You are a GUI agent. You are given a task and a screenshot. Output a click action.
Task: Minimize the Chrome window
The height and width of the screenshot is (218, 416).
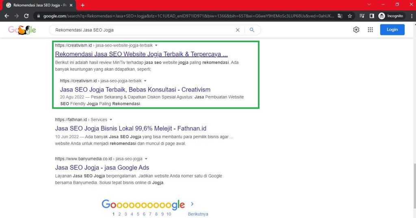383,4
